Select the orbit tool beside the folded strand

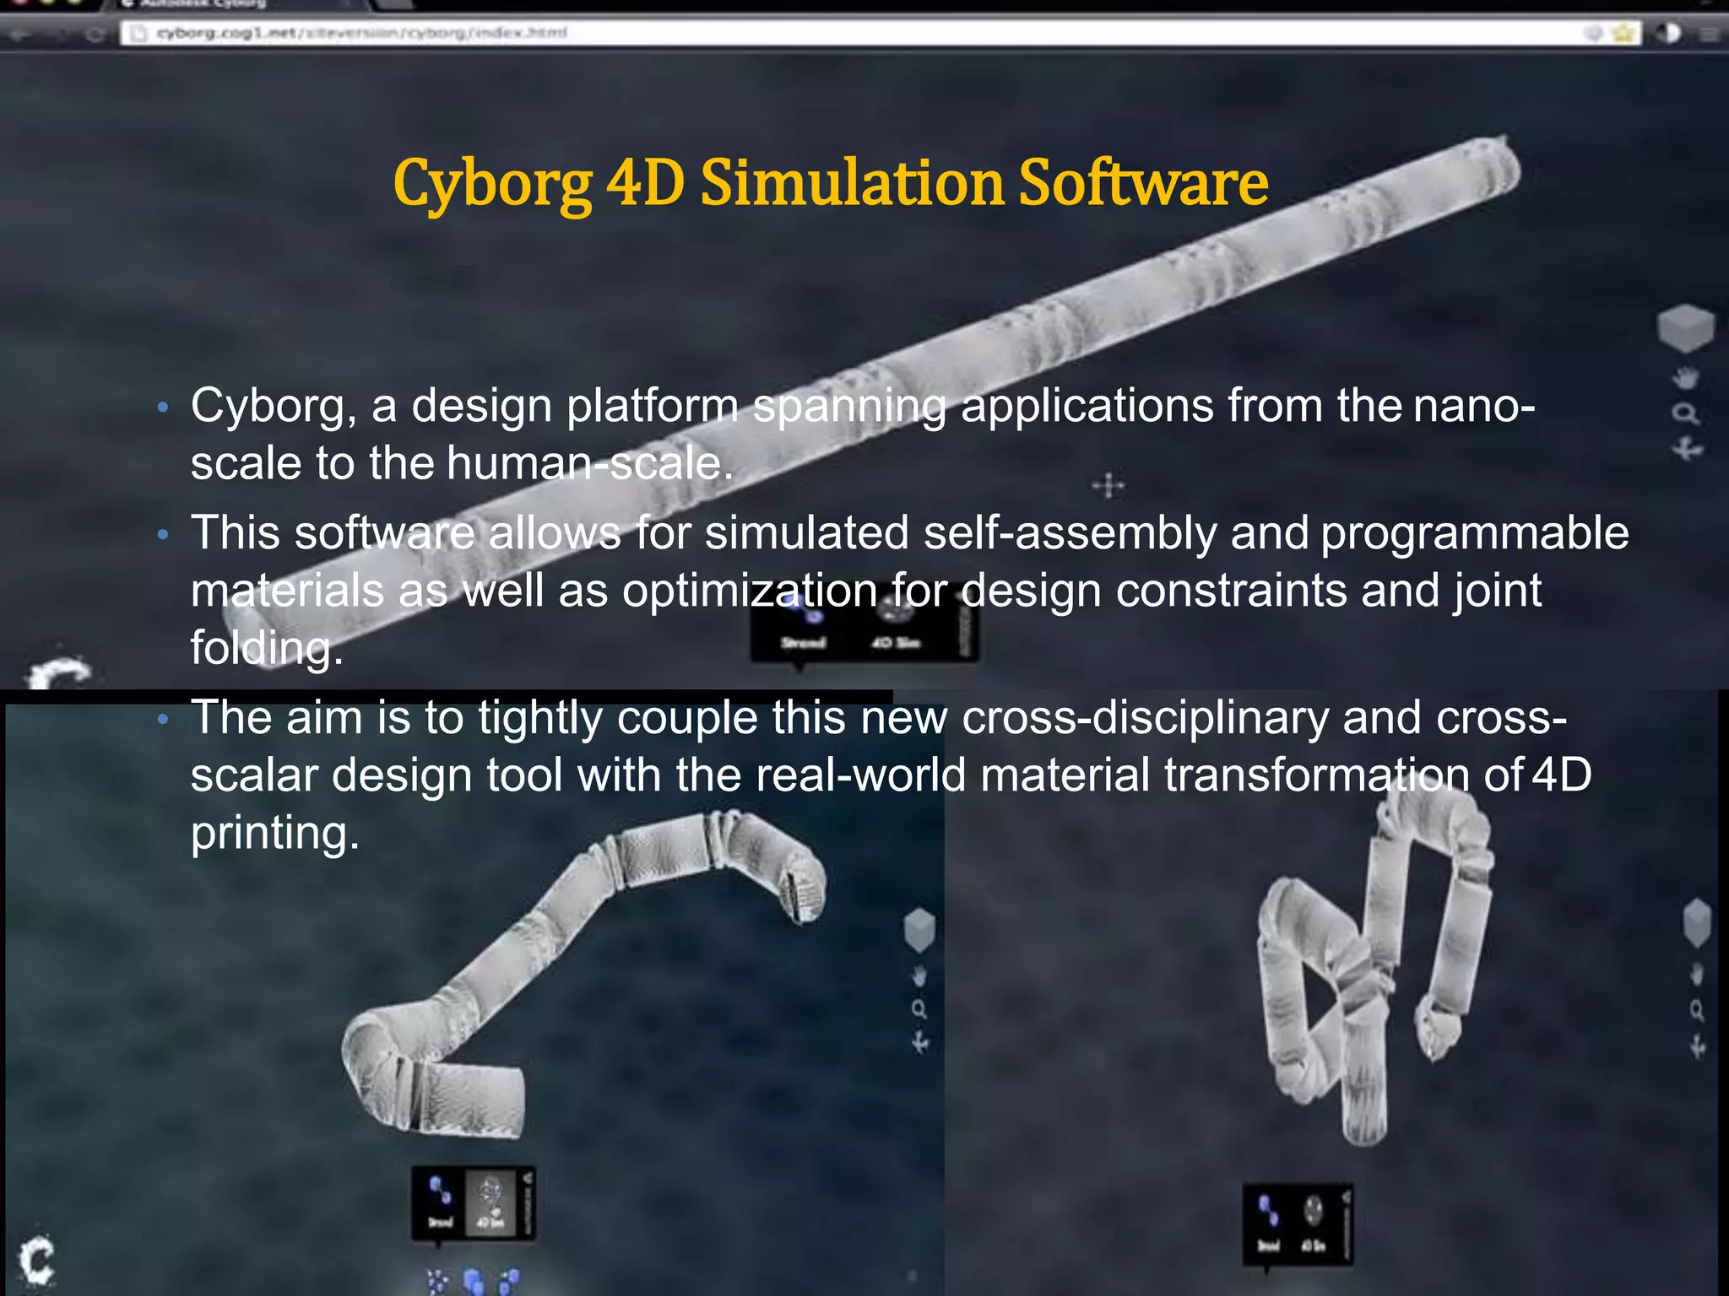tap(1698, 1046)
